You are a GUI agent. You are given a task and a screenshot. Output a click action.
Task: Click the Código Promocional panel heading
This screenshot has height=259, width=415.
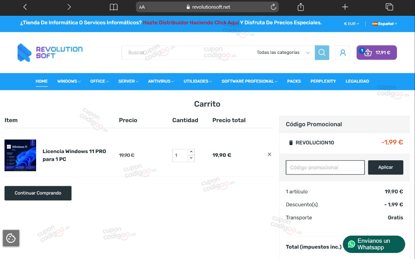(314, 124)
